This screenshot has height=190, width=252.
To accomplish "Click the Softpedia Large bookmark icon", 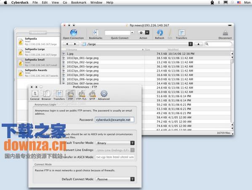I will [x=21, y=52].
